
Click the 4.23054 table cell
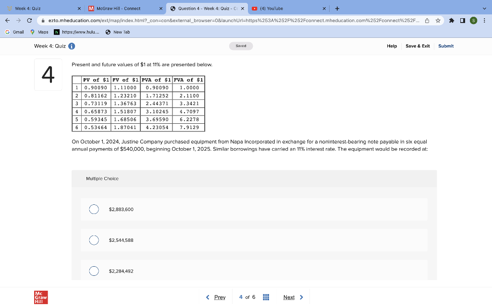pos(157,128)
